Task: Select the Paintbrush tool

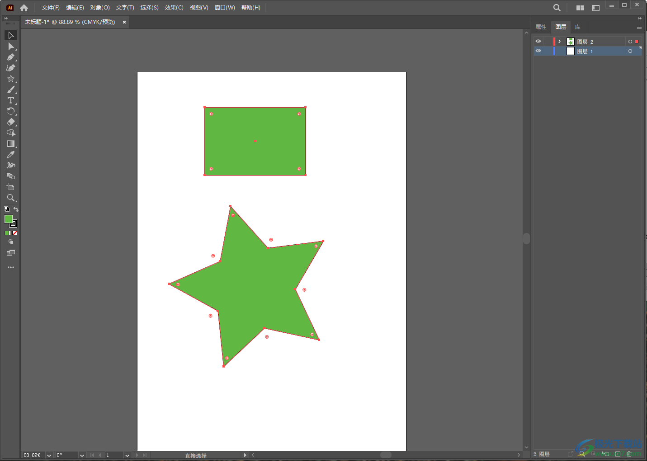Action: (11, 89)
